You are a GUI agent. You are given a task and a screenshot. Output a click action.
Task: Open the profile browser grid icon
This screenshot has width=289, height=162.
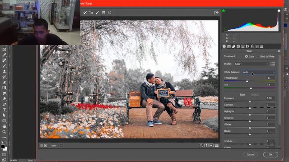(273, 64)
